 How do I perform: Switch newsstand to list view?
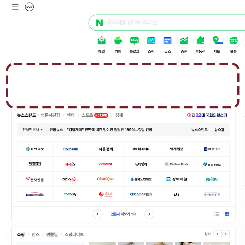[x=217, y=214]
